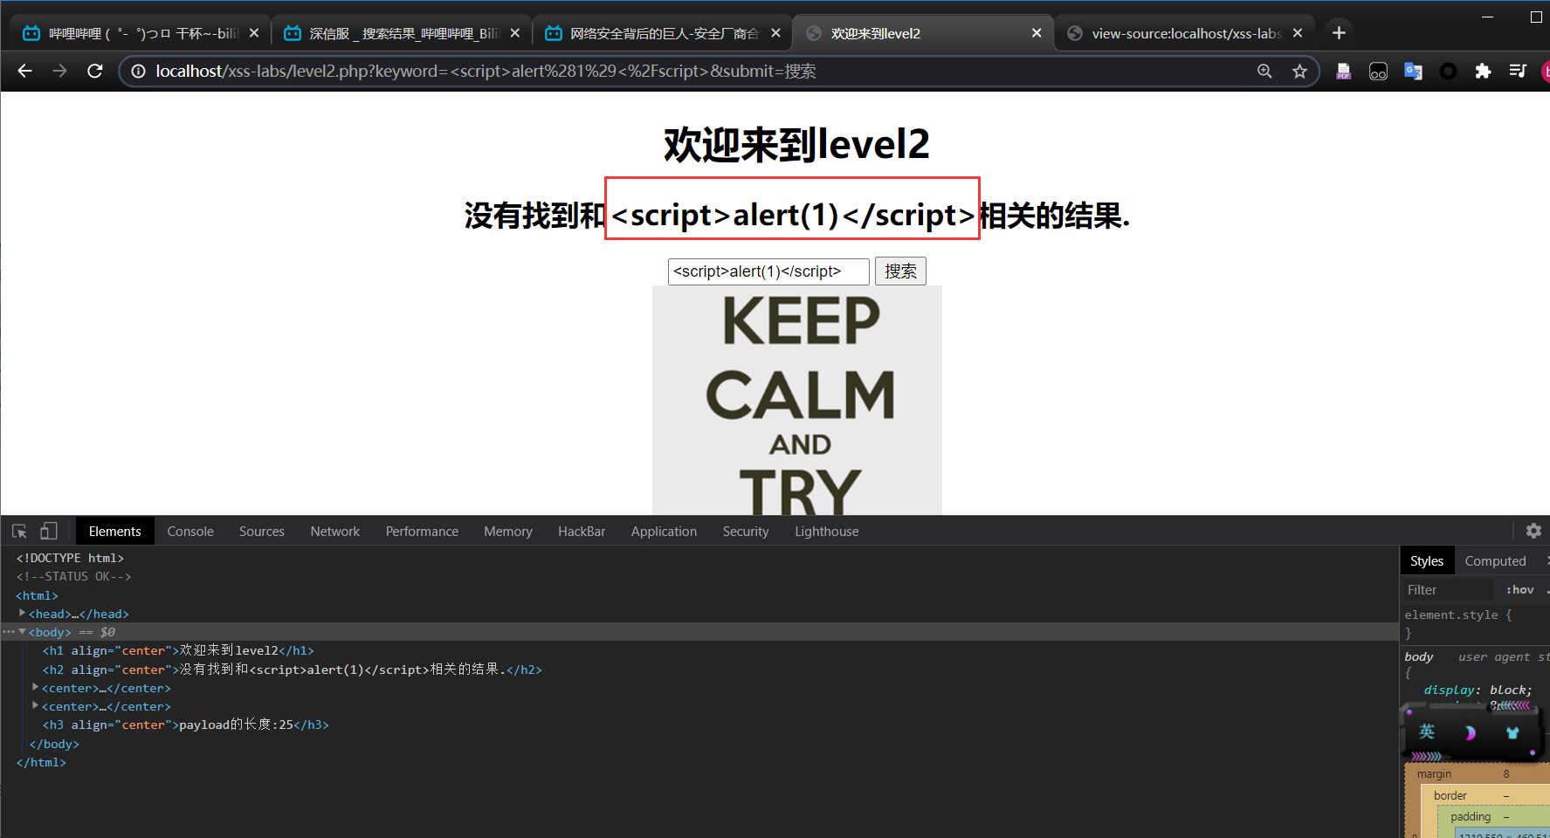
Task: Open the Network panel
Action: [x=335, y=531]
